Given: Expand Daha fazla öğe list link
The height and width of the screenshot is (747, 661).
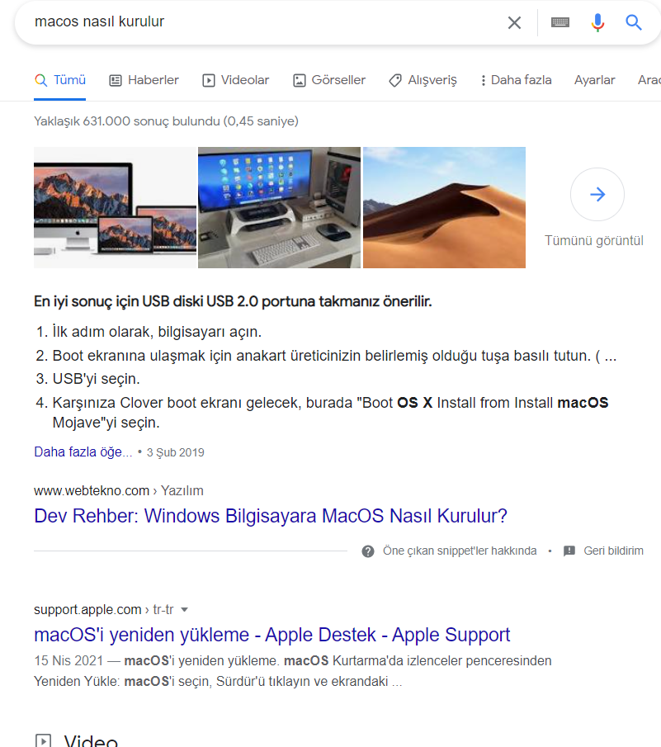Looking at the screenshot, I should tap(83, 452).
